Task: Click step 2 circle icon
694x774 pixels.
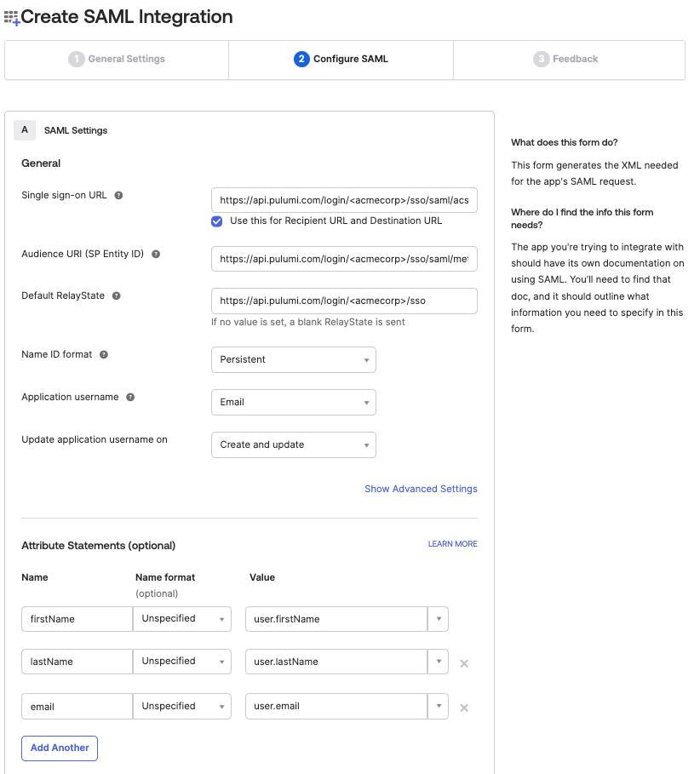Action: [x=301, y=60]
